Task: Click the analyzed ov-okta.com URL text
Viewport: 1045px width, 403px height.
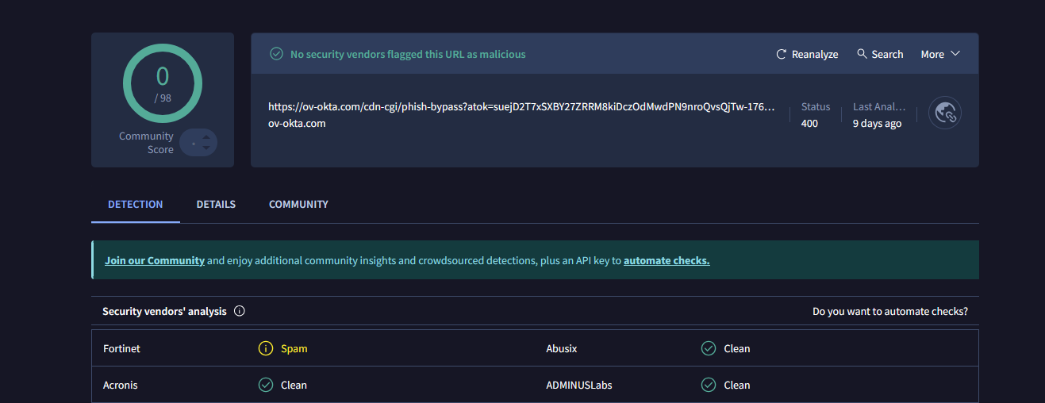Action: [x=521, y=106]
